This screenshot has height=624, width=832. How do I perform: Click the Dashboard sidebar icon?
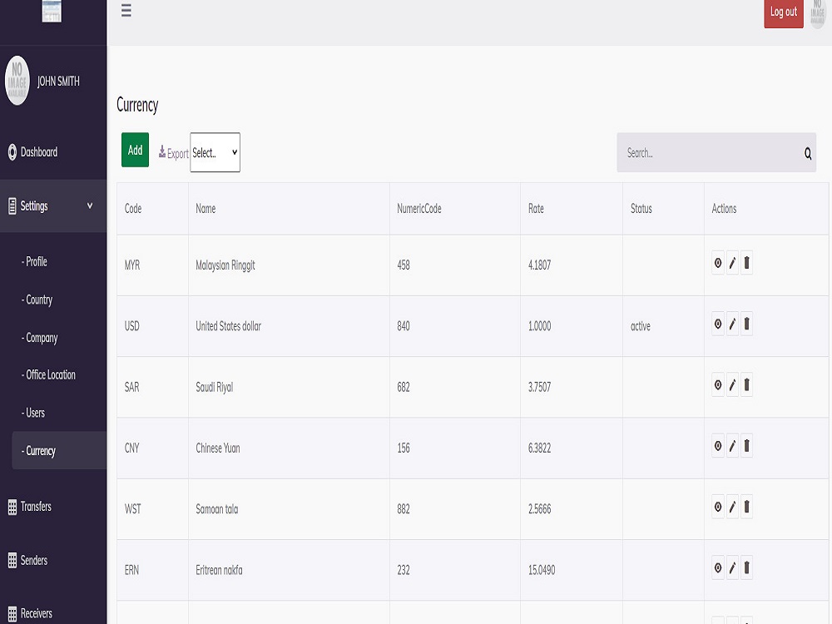coord(12,152)
